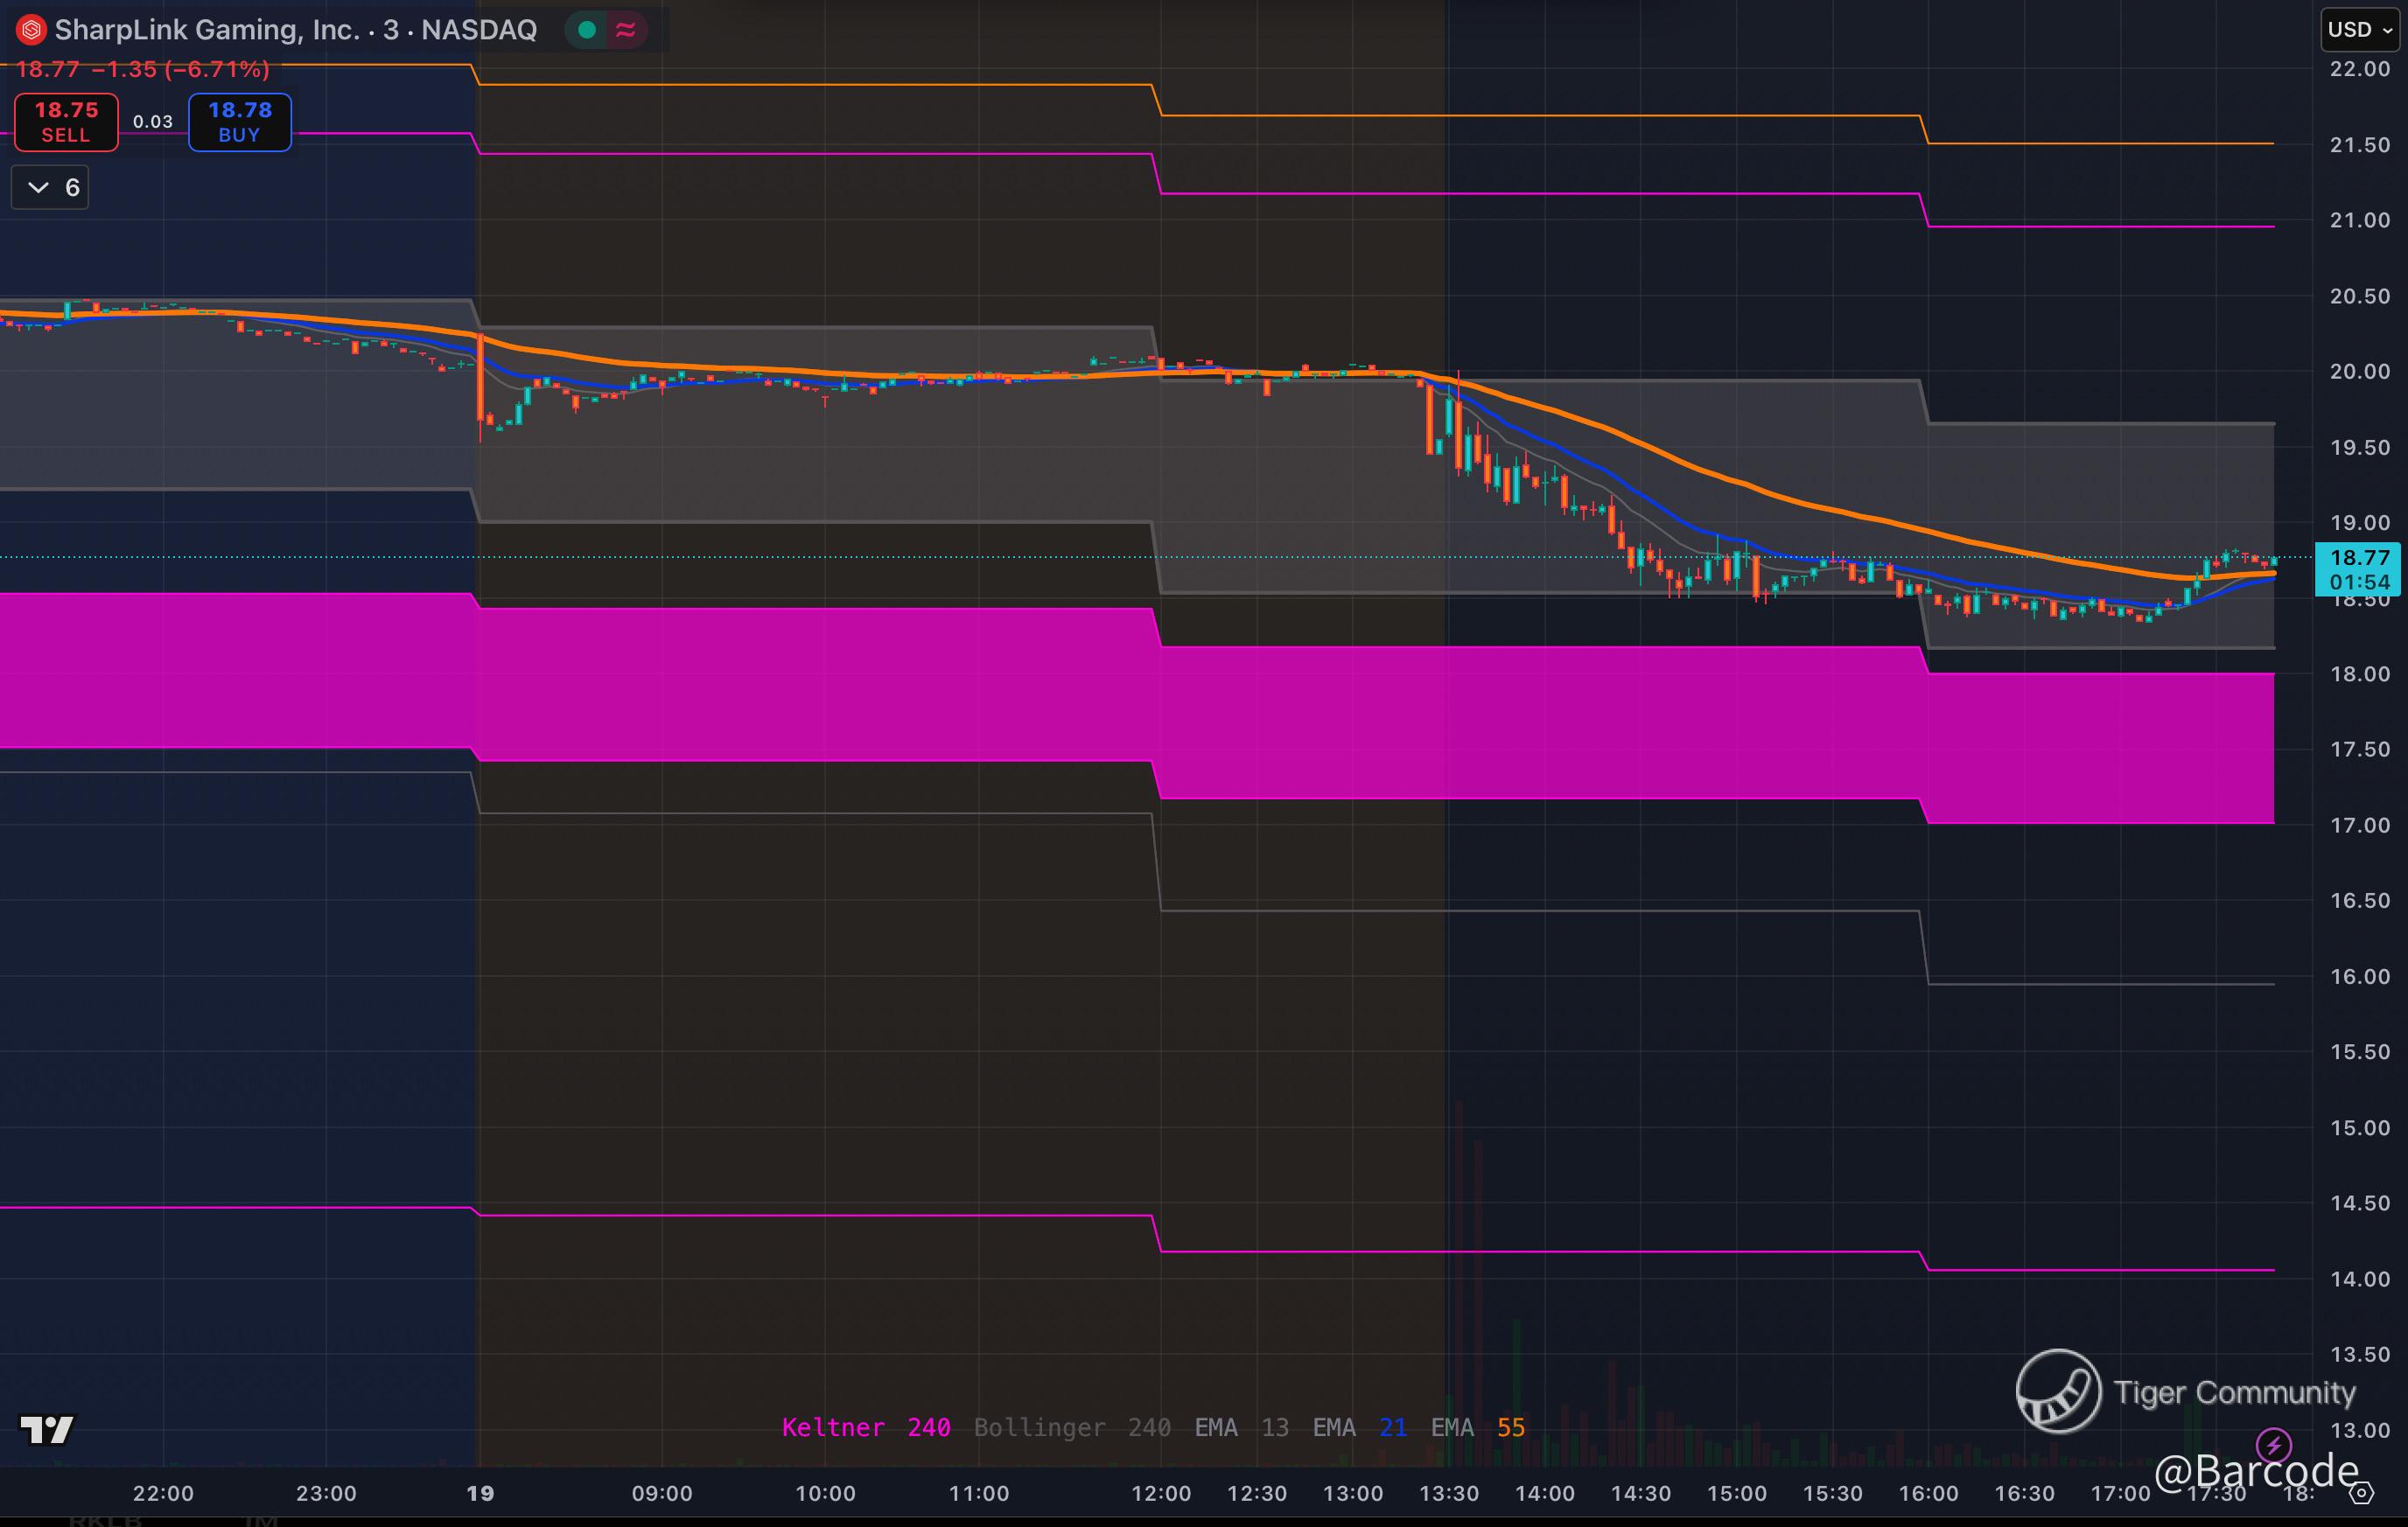Click the pink approximate-data wave icon
This screenshot has height=1527, width=2408.
click(x=626, y=30)
